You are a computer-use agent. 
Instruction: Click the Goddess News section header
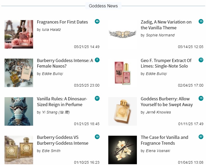[x=103, y=6]
